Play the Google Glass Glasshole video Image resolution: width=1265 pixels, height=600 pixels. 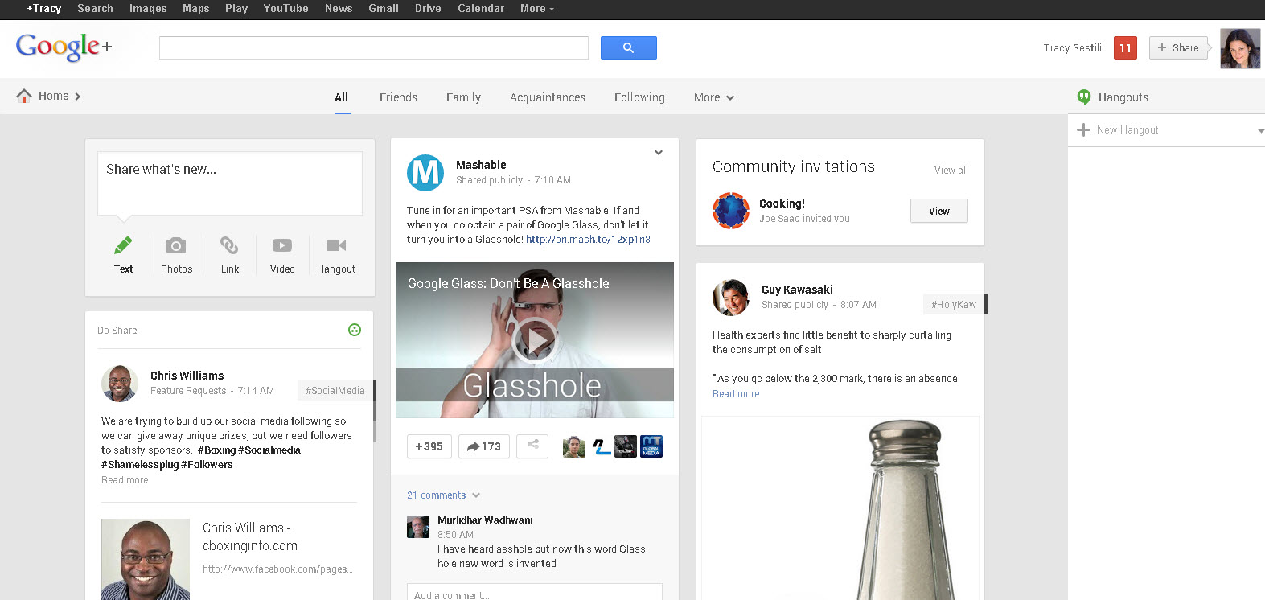535,340
